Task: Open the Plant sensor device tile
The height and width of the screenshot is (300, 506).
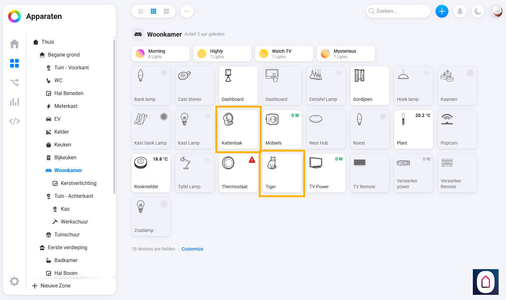Action: [x=414, y=129]
